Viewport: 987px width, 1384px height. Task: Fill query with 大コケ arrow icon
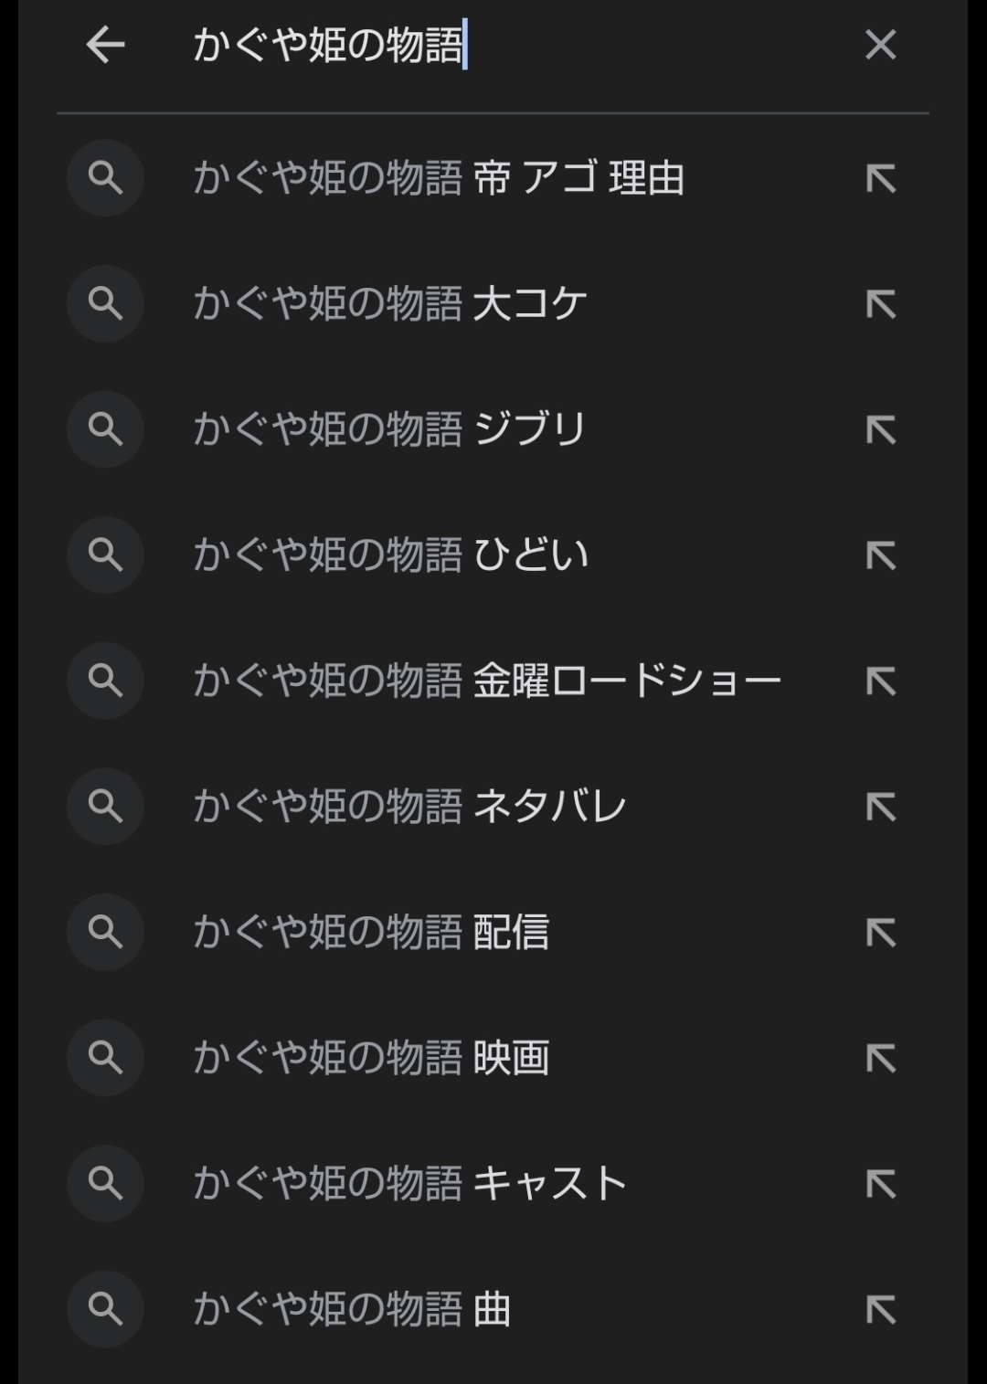(880, 304)
